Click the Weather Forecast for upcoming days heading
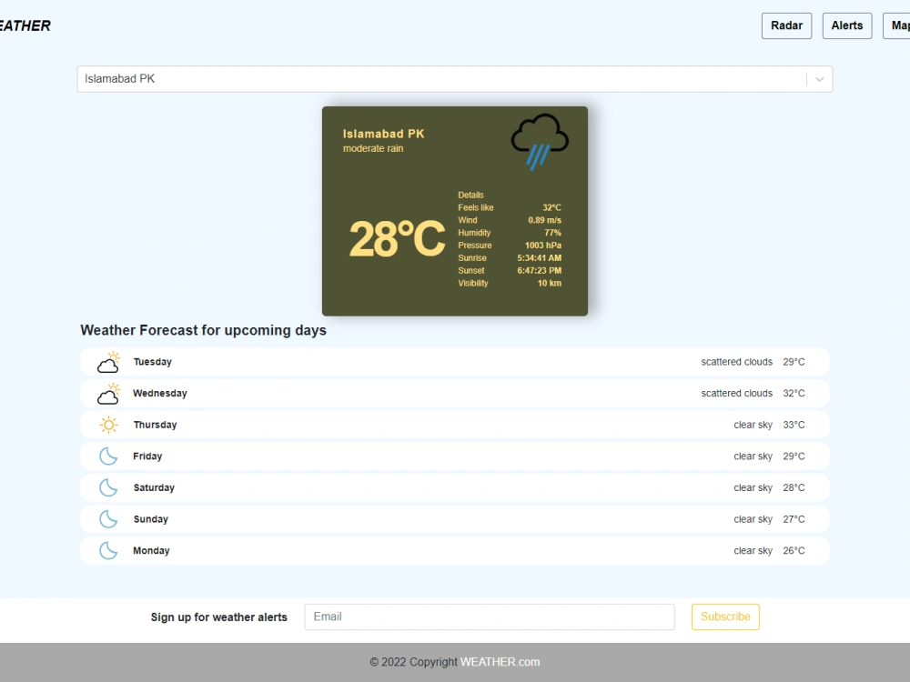The height and width of the screenshot is (682, 910). pos(203,331)
